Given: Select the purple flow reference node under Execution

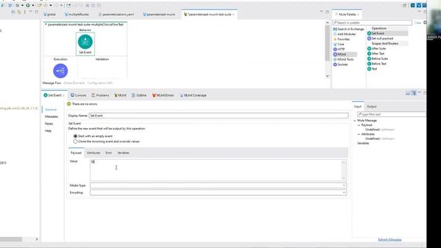Looking at the screenshot, I should (61, 70).
